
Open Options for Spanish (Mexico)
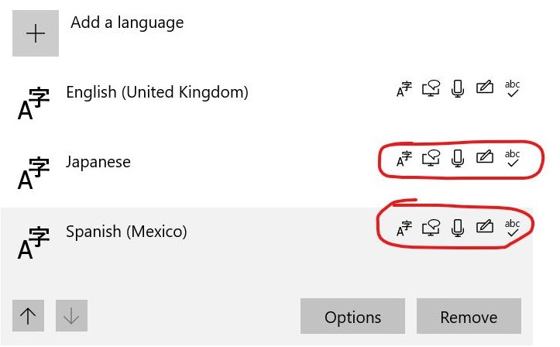point(352,316)
